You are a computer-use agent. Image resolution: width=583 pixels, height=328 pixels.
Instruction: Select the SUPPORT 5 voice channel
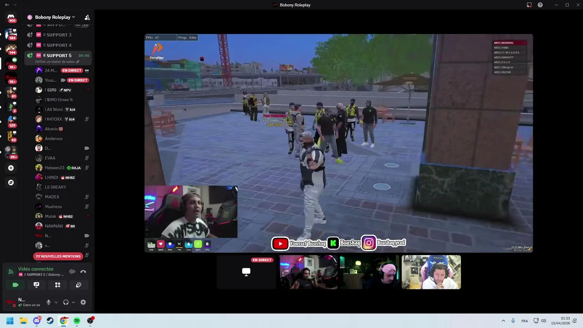click(59, 56)
